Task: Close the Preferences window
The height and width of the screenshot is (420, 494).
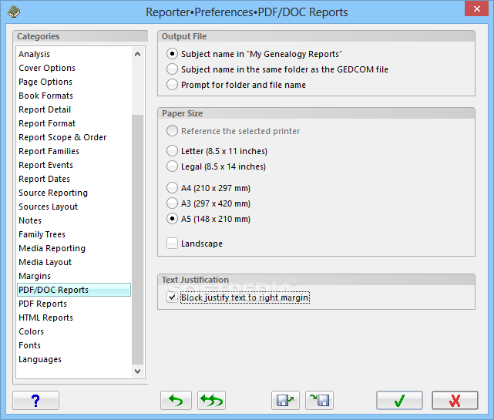Action: click(x=476, y=8)
